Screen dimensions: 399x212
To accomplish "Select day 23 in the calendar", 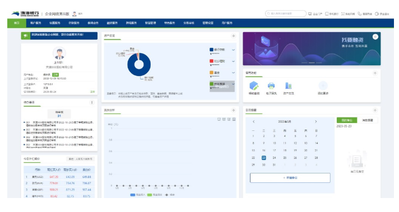I will (x=263, y=158).
